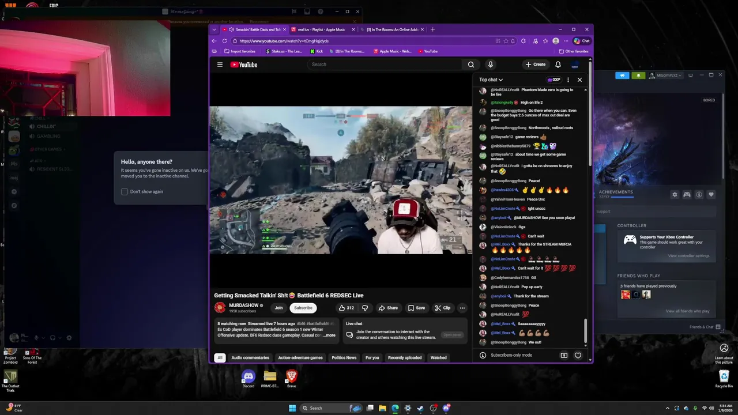The height and width of the screenshot is (415, 738).
Task: Open Discord desktop shortcut
Action: click(248, 379)
